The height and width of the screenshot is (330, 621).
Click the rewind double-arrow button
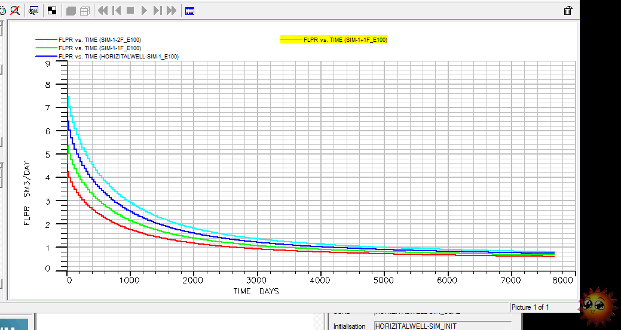click(103, 11)
